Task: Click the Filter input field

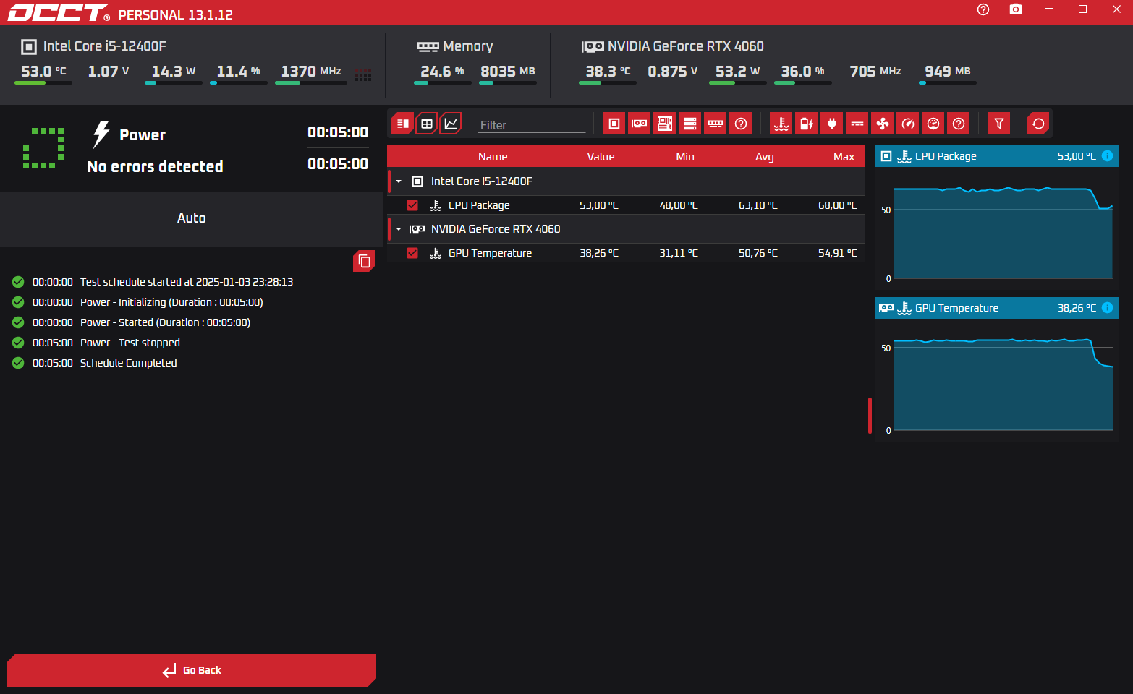Action: pos(532,125)
